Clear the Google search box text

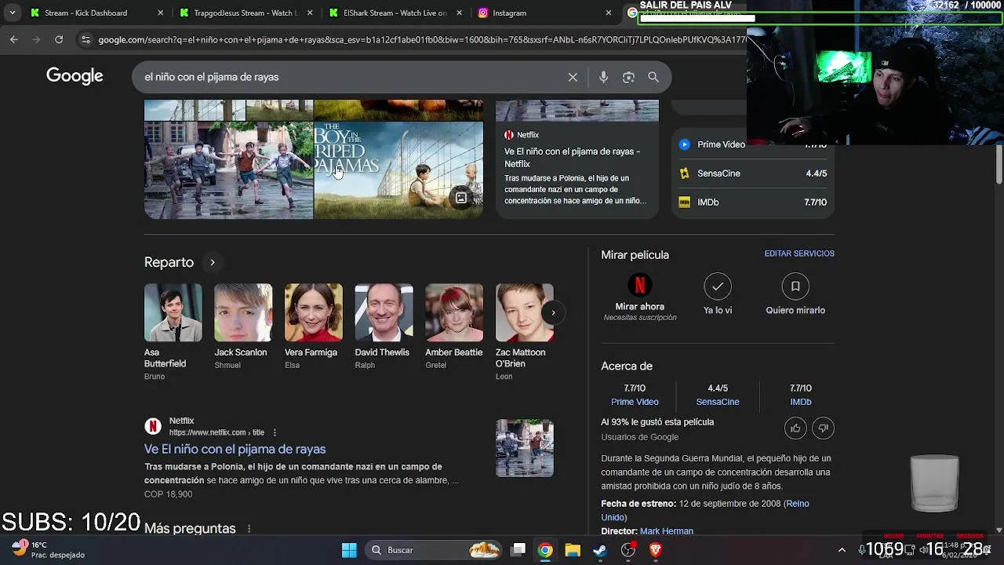(x=573, y=77)
